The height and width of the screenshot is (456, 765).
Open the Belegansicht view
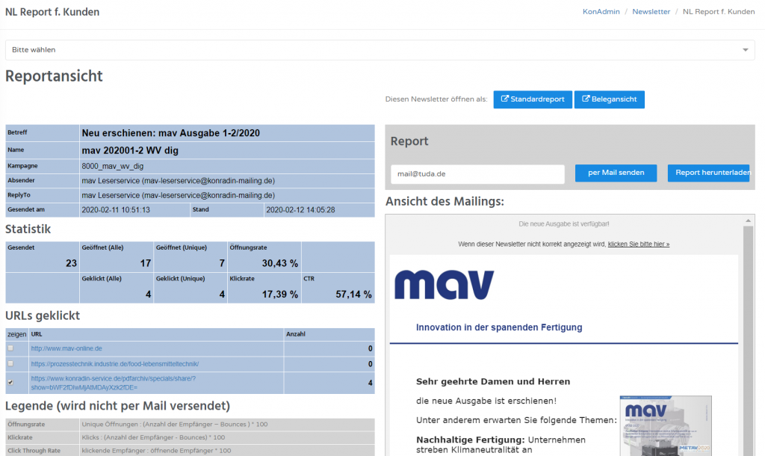(609, 99)
